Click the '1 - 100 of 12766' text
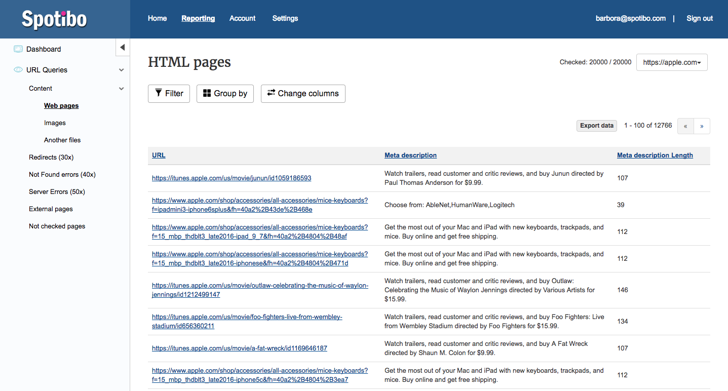728x391 pixels. [x=648, y=126]
